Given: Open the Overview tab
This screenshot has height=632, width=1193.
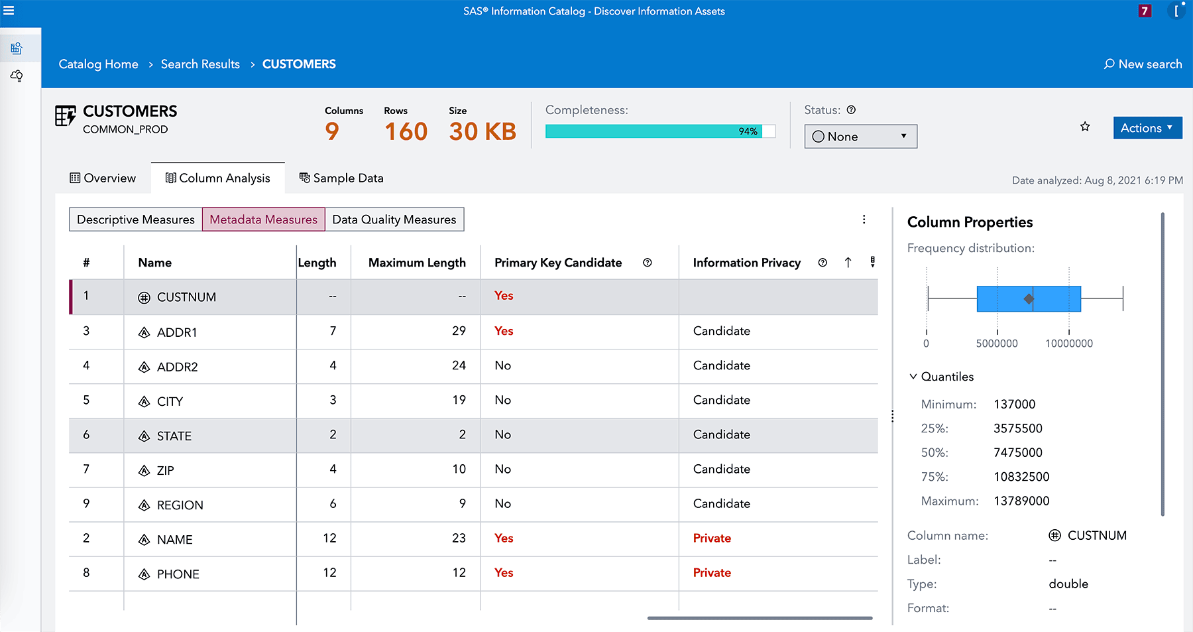Looking at the screenshot, I should click(103, 178).
